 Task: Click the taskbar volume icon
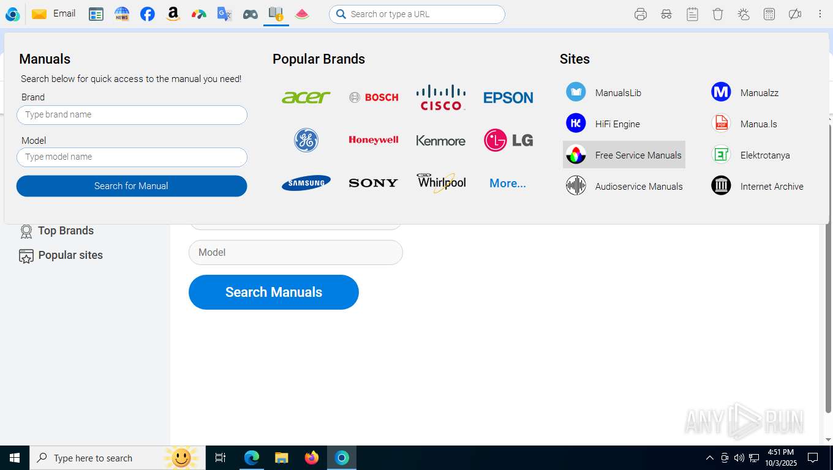739,458
